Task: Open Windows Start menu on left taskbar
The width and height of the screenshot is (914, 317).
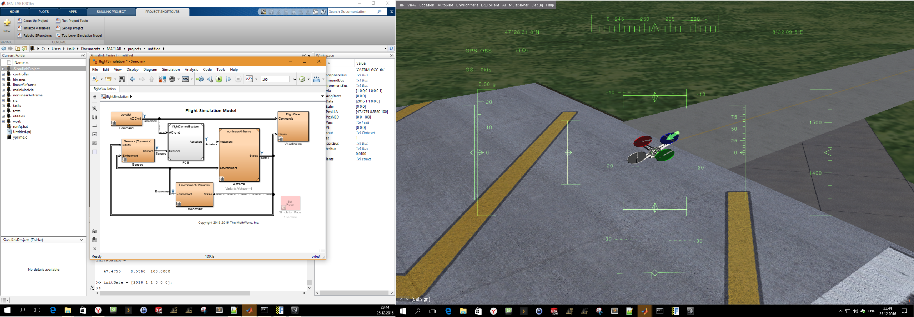Action: 7,310
